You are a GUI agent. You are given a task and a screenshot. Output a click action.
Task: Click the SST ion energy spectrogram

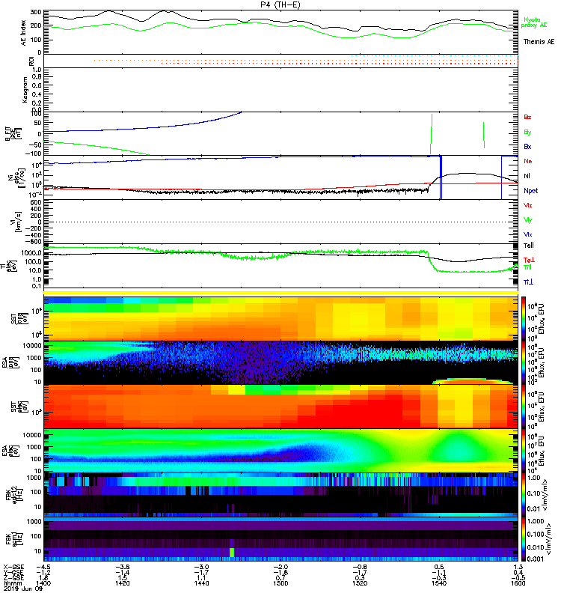point(281,319)
